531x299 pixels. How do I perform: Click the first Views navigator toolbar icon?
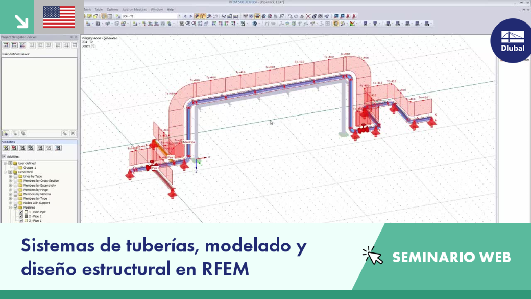6,45
